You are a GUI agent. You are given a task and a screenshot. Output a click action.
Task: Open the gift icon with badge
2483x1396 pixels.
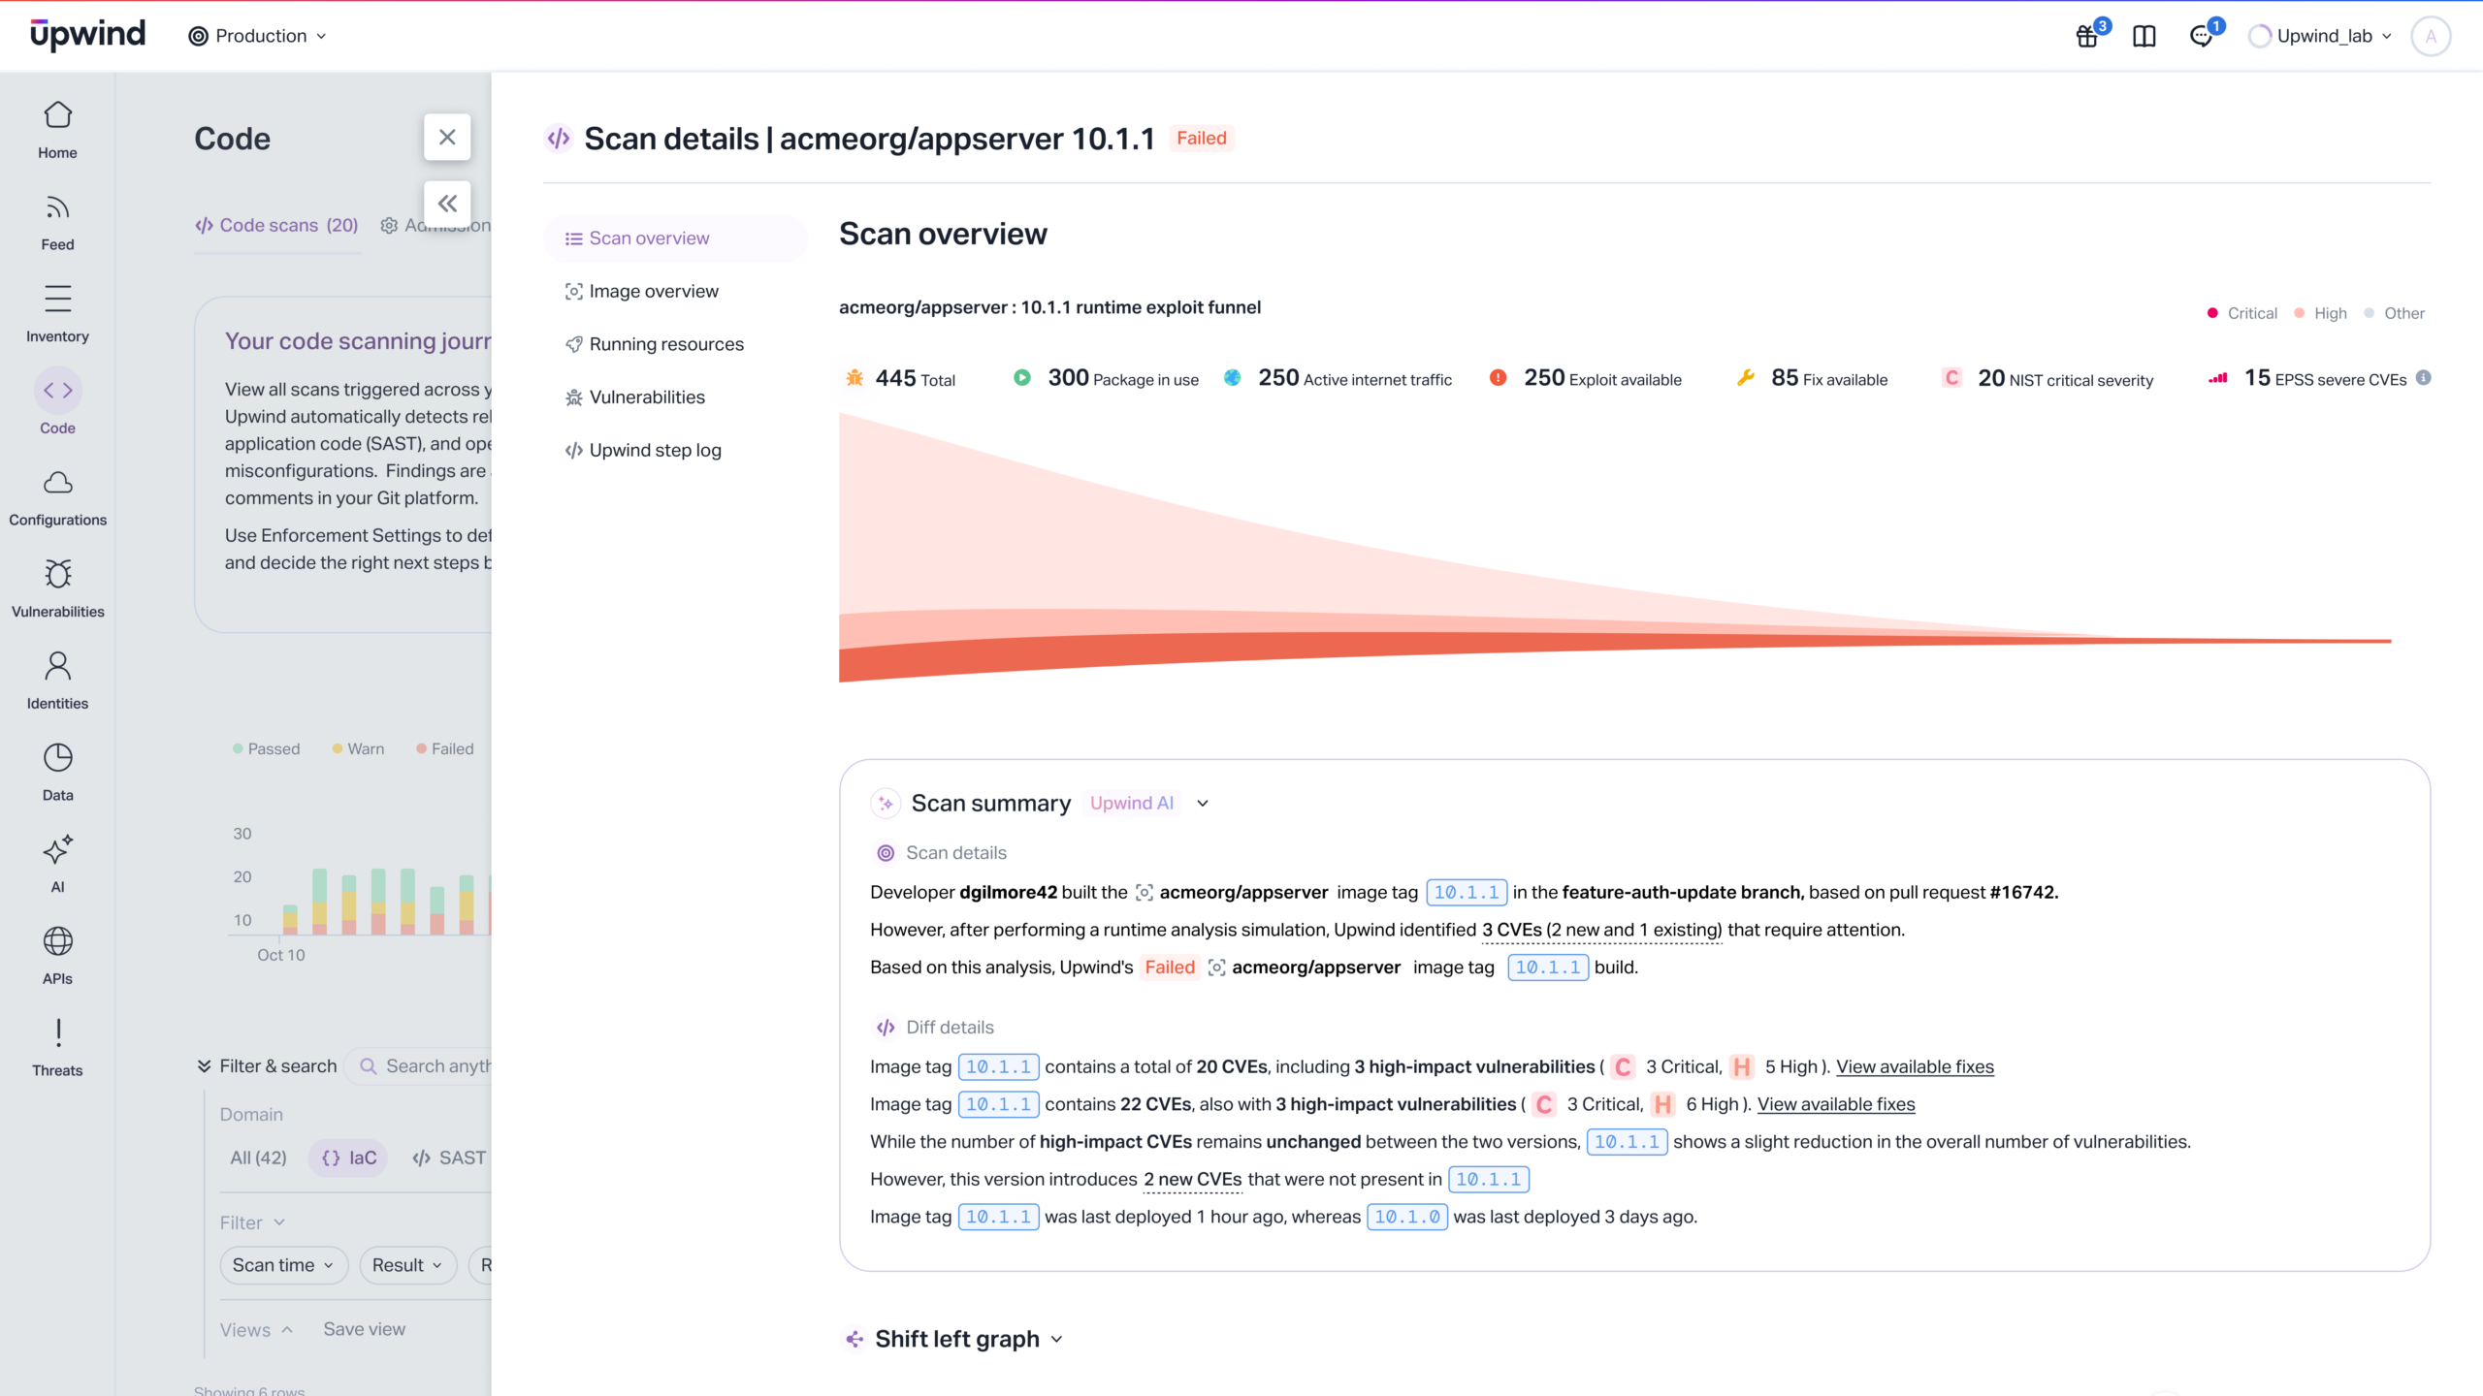2087,36
